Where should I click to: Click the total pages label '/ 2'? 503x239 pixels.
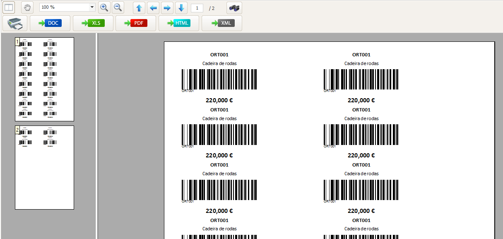click(212, 8)
